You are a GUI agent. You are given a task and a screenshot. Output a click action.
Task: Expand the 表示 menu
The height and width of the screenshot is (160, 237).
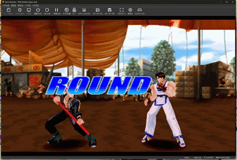[x=21, y=5]
